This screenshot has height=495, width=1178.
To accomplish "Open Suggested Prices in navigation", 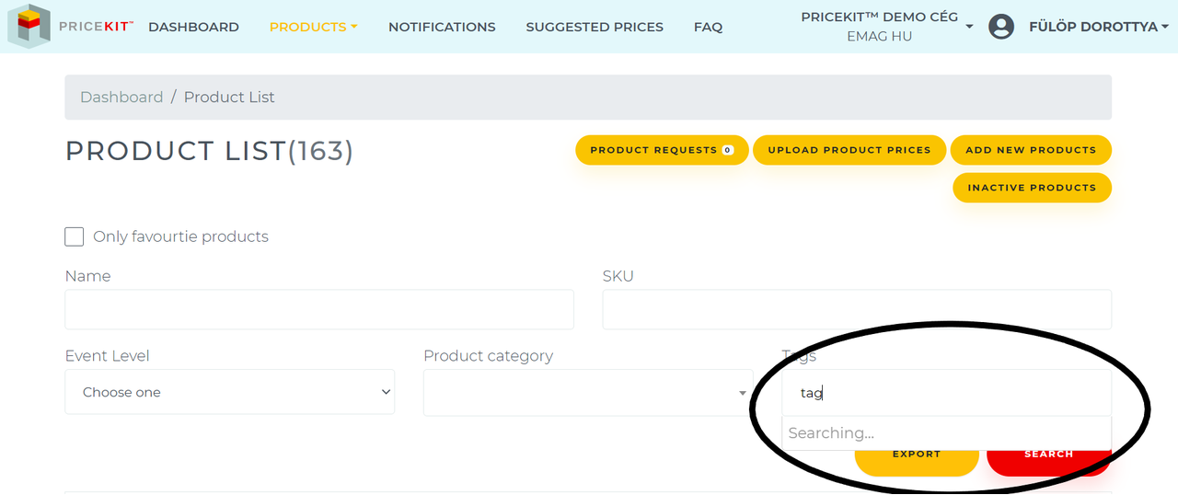I will (x=595, y=27).
